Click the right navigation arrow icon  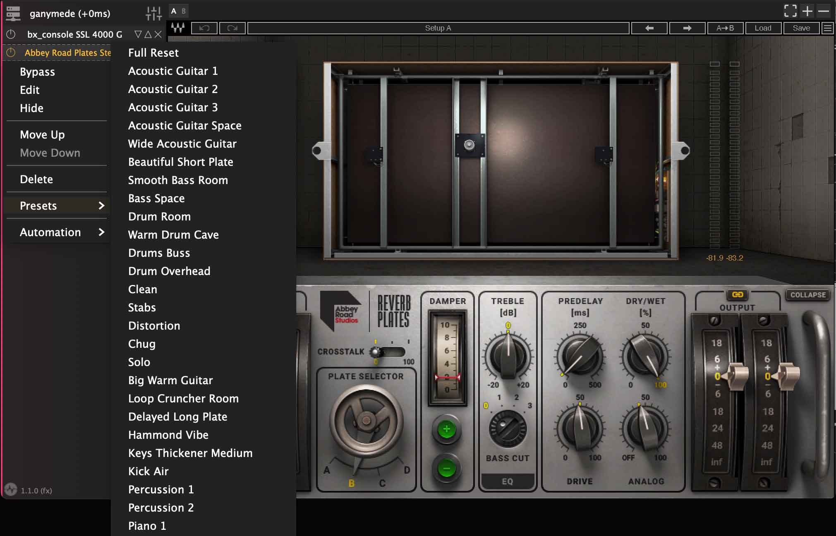[687, 28]
